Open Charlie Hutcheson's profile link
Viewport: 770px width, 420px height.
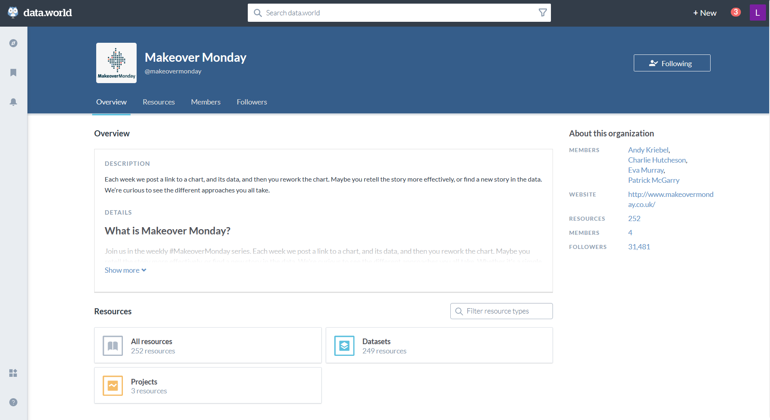[x=657, y=160]
